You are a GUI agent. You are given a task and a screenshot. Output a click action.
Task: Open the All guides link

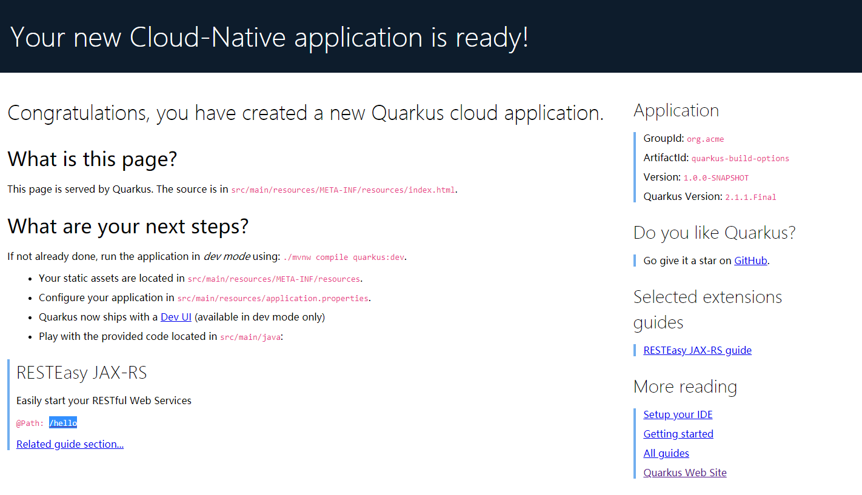(666, 453)
